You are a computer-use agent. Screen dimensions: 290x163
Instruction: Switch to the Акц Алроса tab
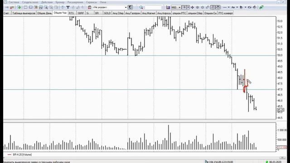164,13
